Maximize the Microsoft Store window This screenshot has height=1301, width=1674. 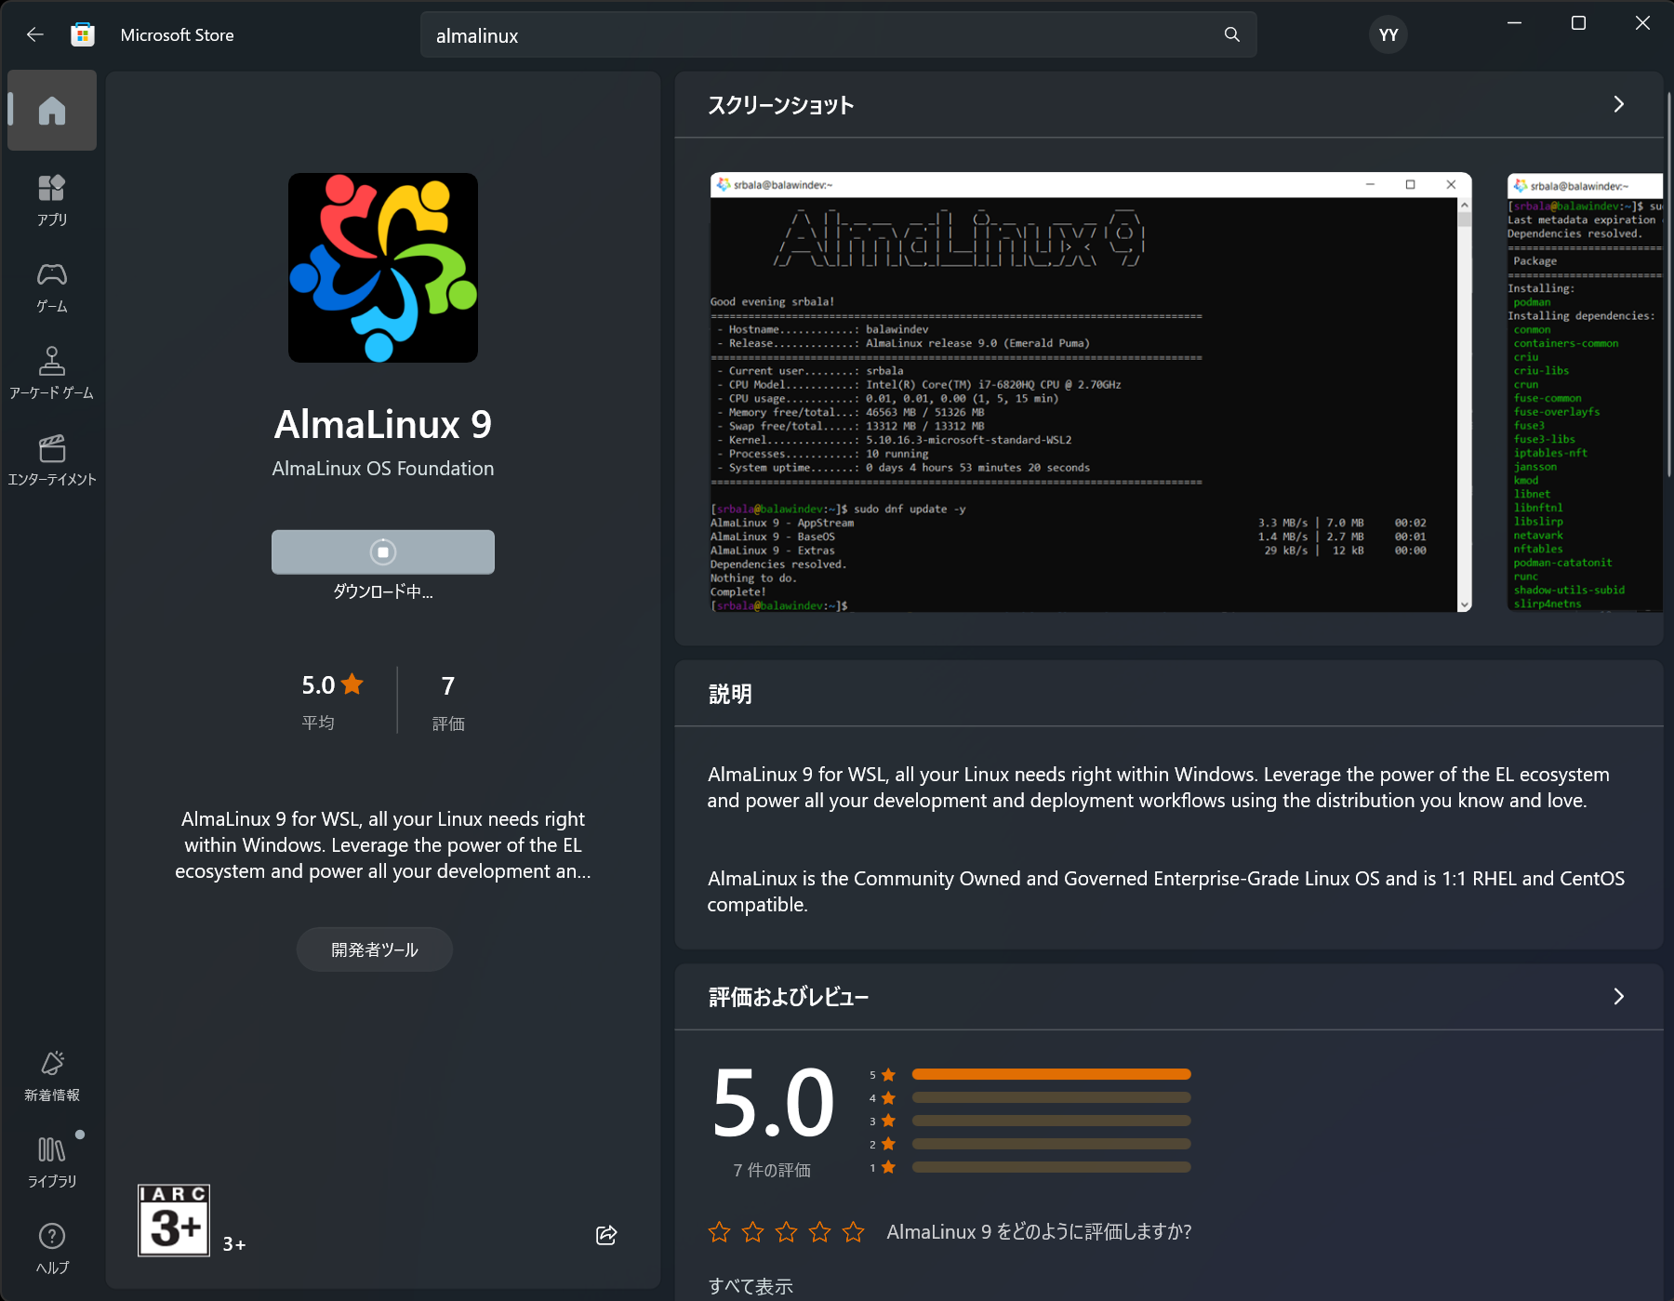point(1578,23)
